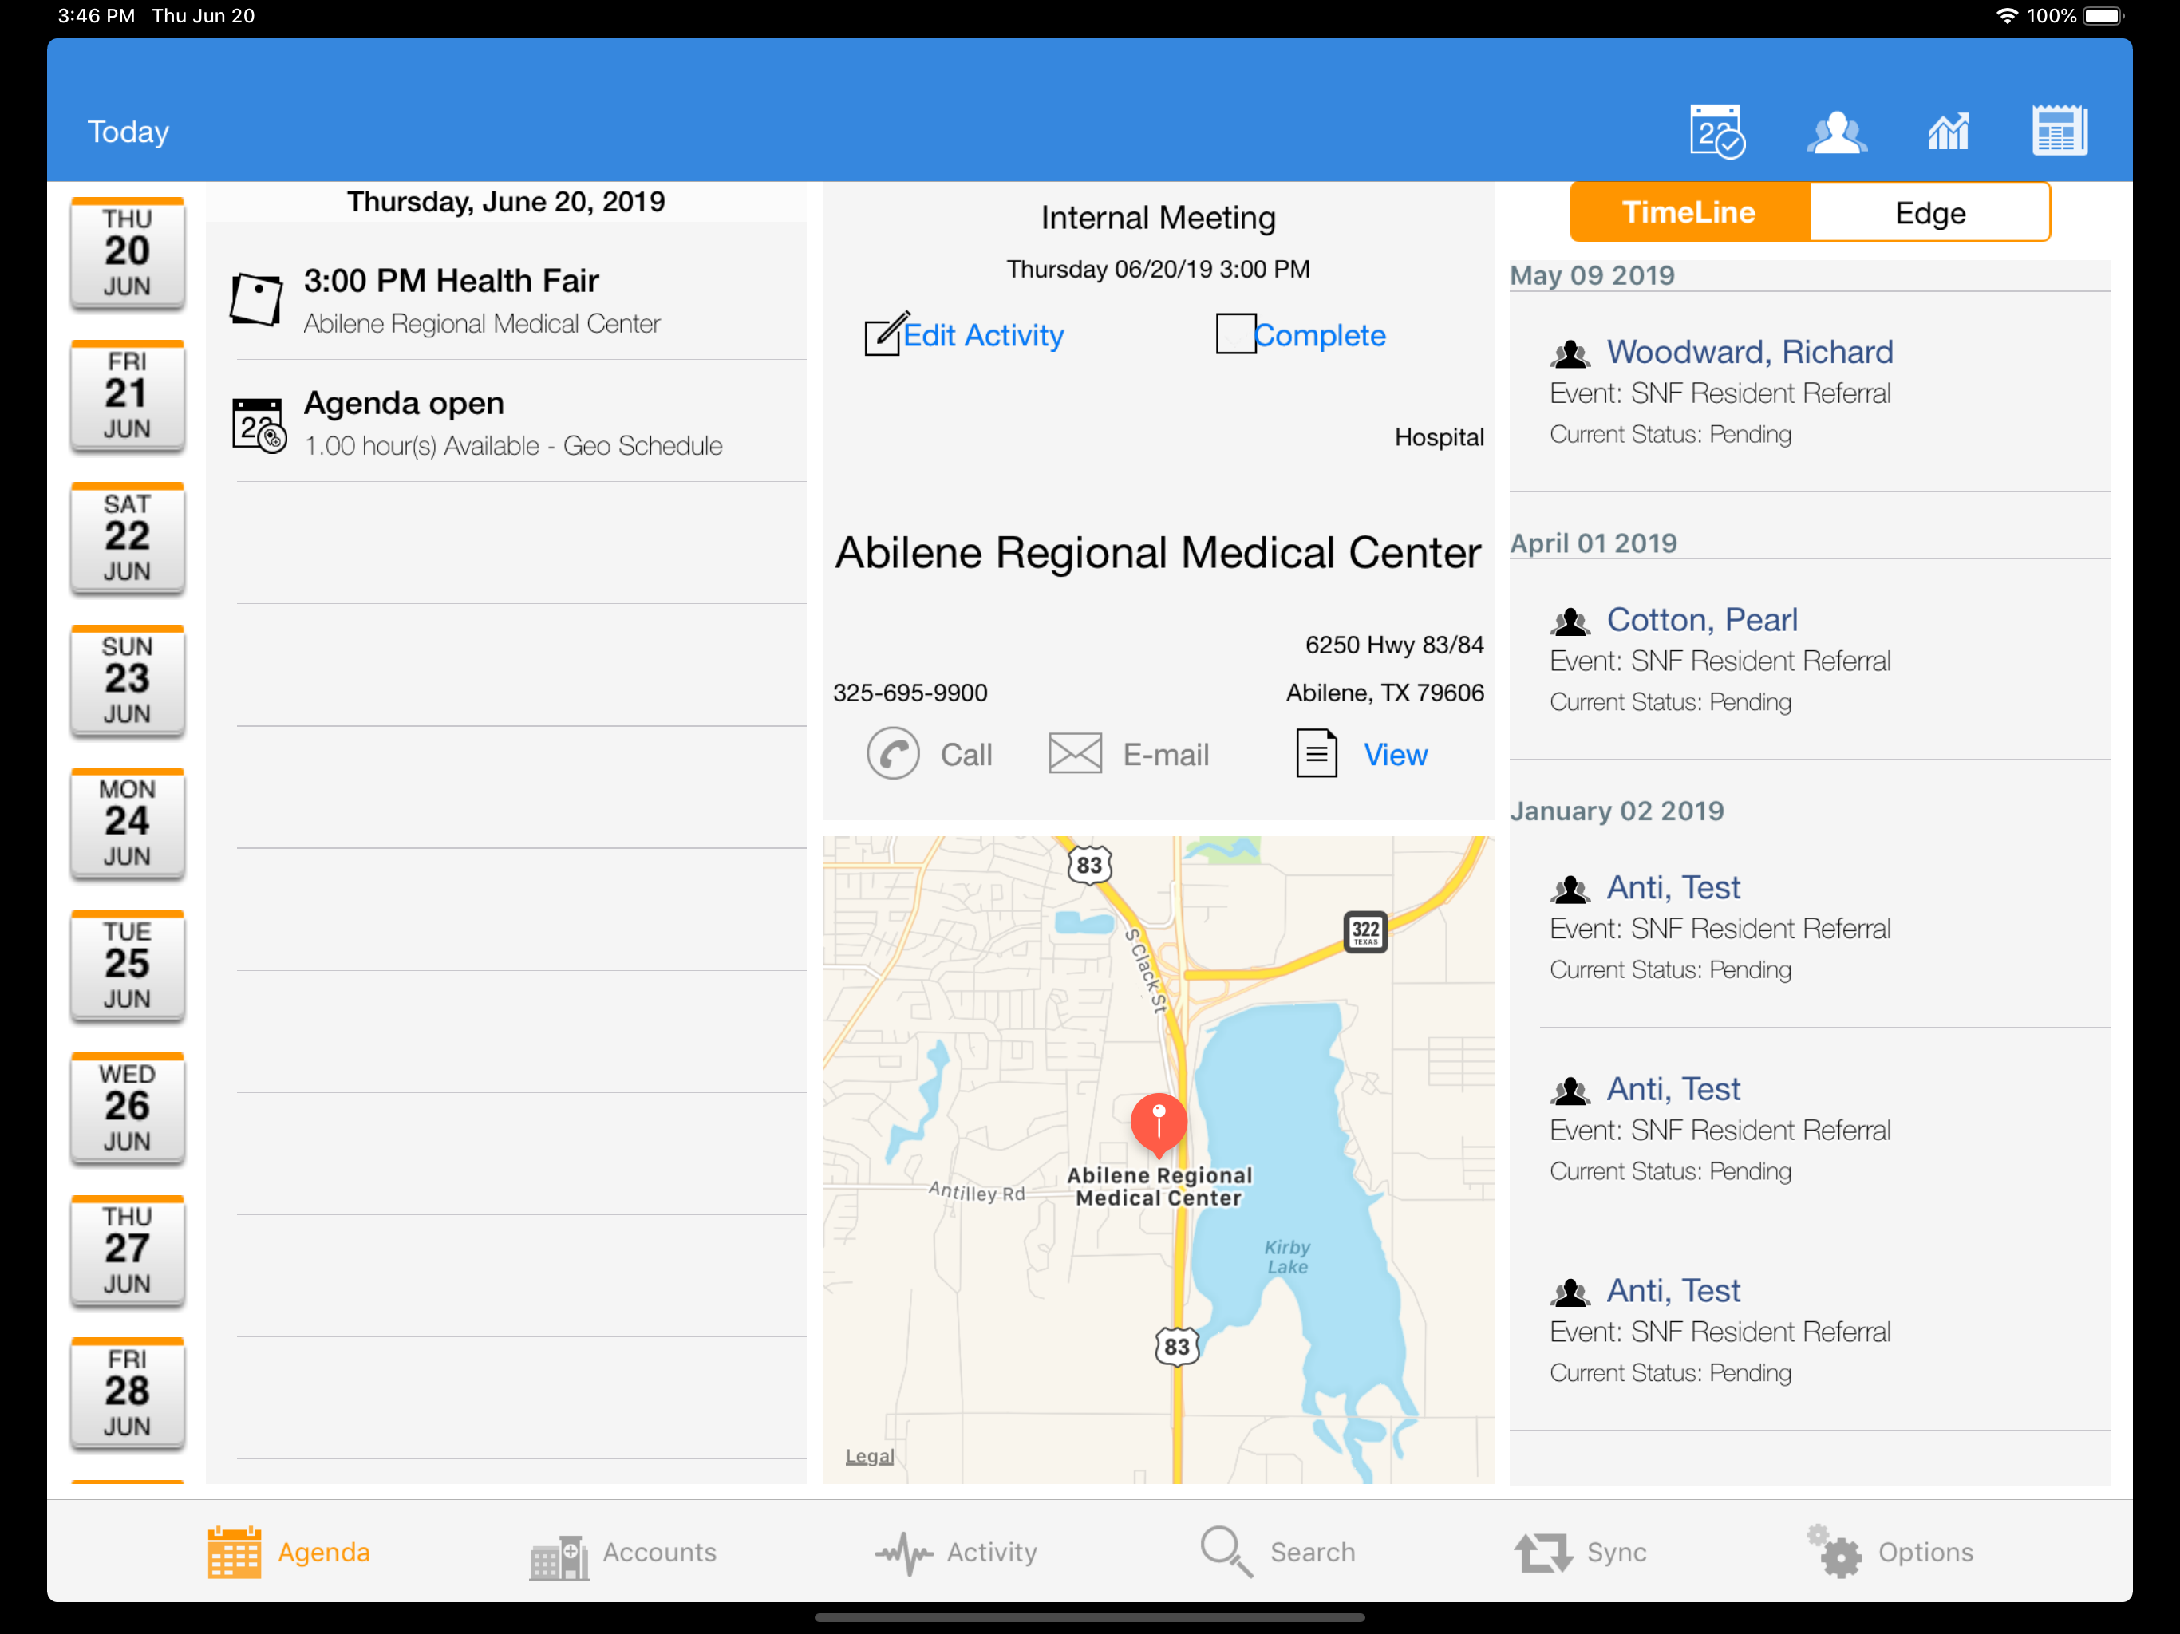This screenshot has width=2180, height=1634.
Task: Tap the address 6250 Hwy 83/84
Action: pyautogui.click(x=1393, y=645)
